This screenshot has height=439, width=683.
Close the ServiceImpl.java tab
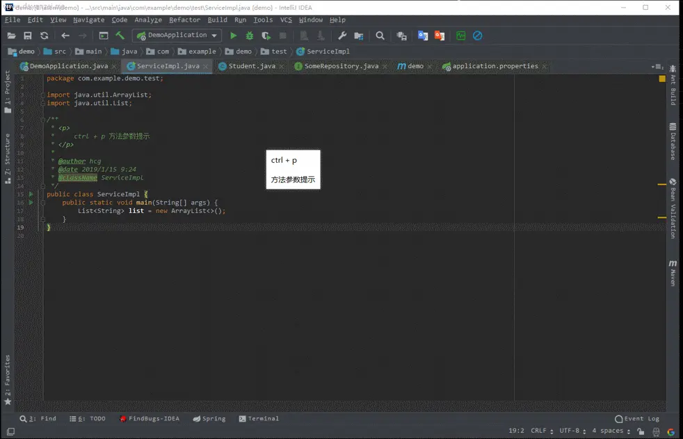point(206,67)
